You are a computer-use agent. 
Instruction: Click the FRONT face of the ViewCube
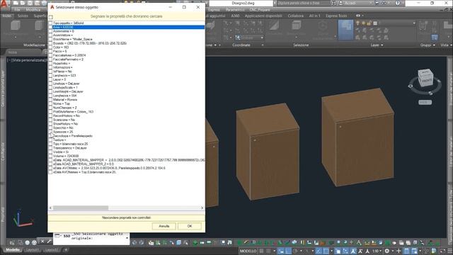pyautogui.click(x=426, y=81)
